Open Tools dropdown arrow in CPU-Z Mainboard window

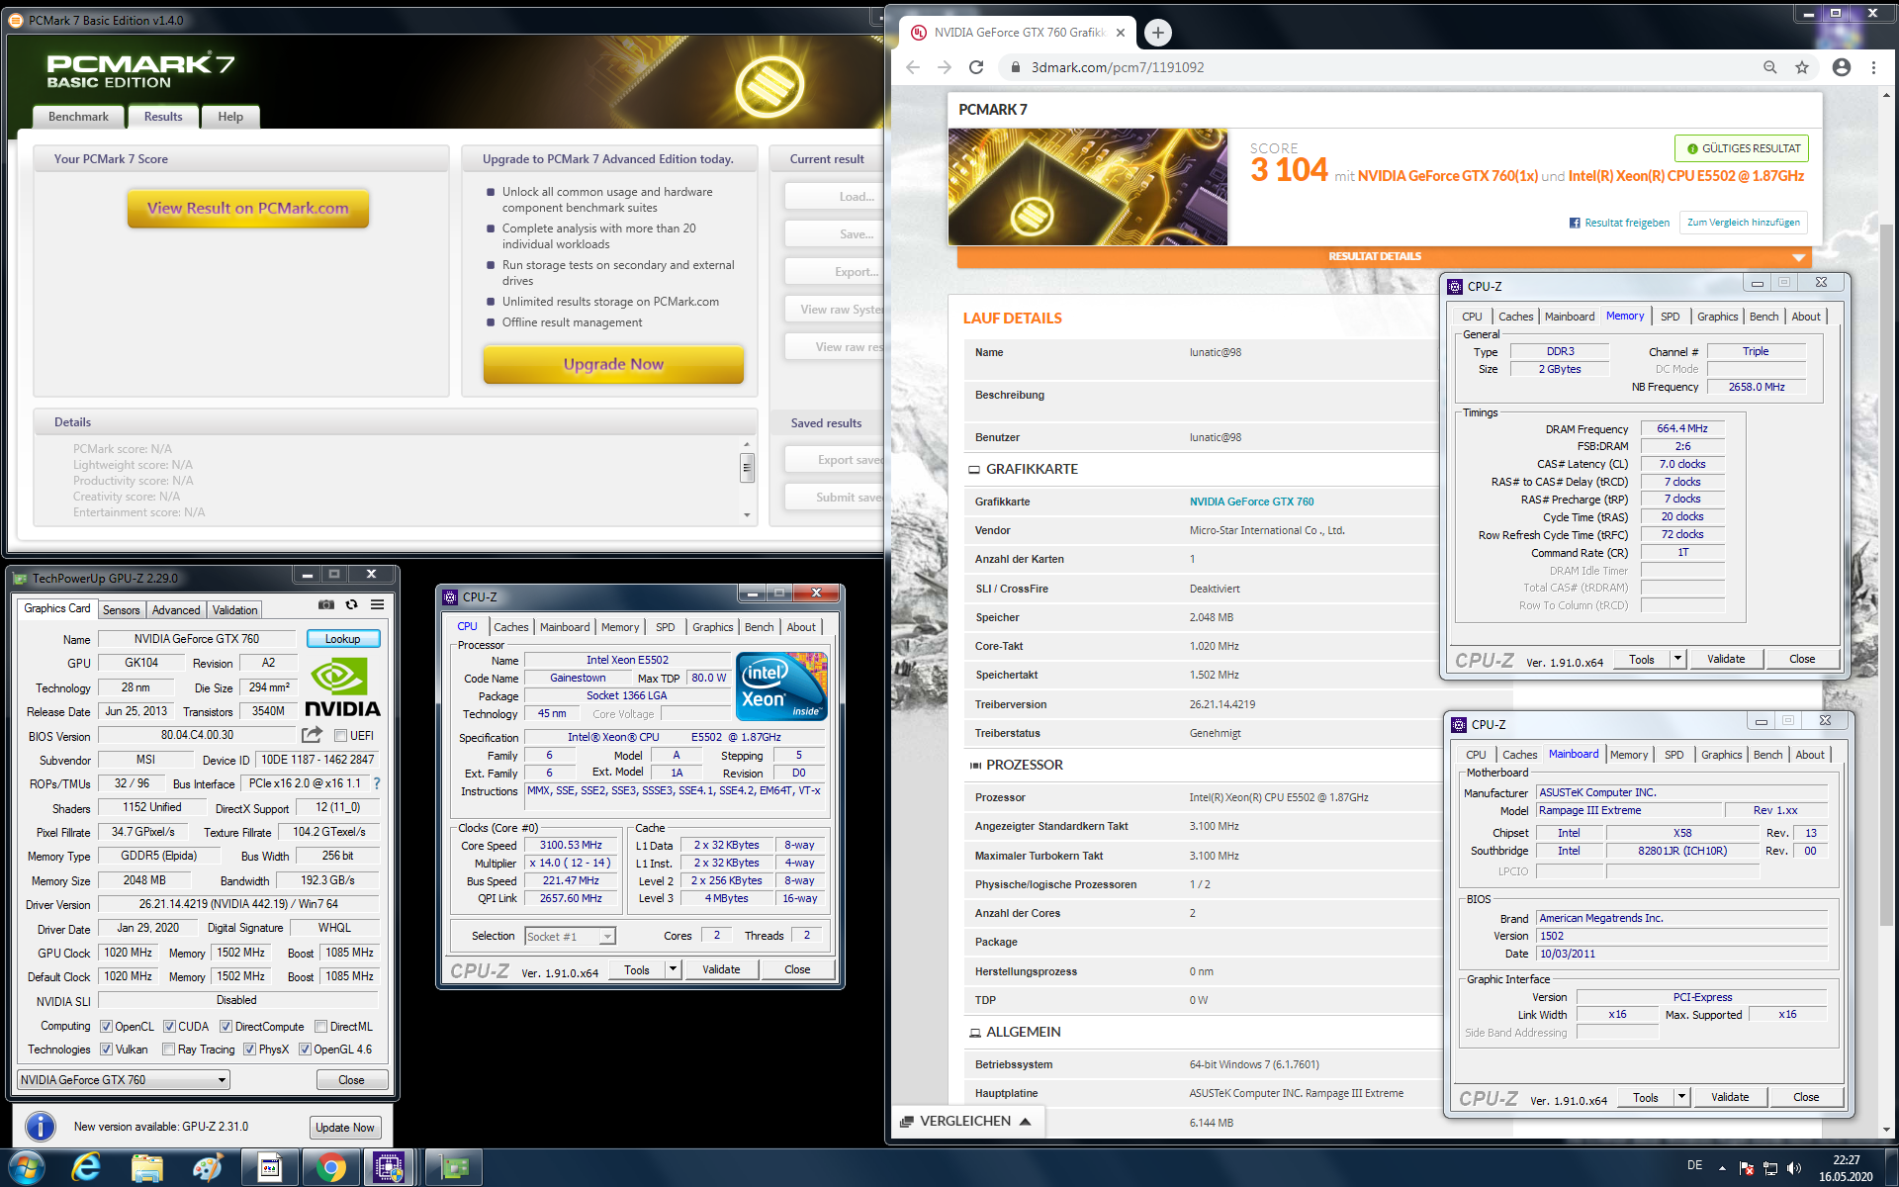[1681, 1097]
